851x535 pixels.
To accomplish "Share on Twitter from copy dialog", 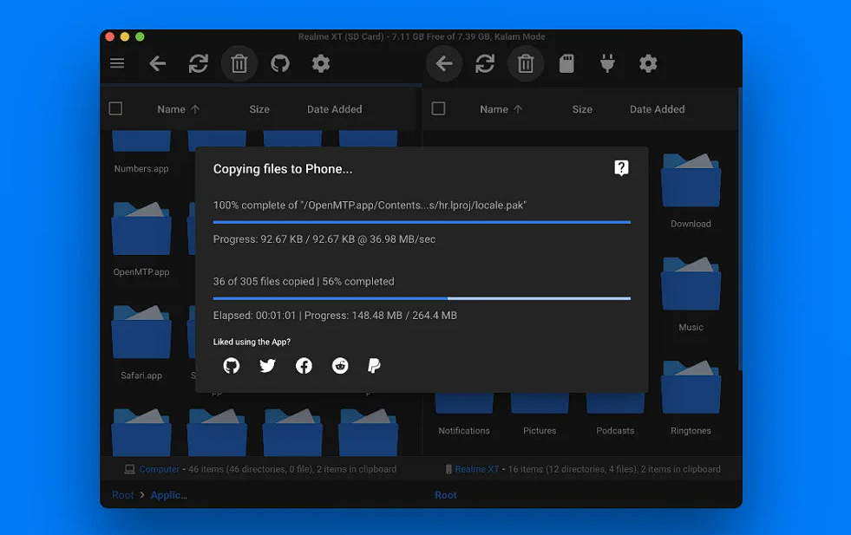I will 267,366.
